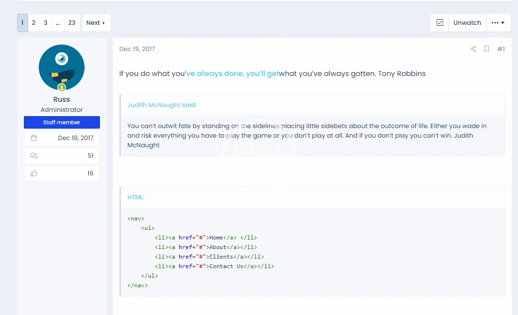
Task: Click the Next page button
Action: (x=96, y=23)
